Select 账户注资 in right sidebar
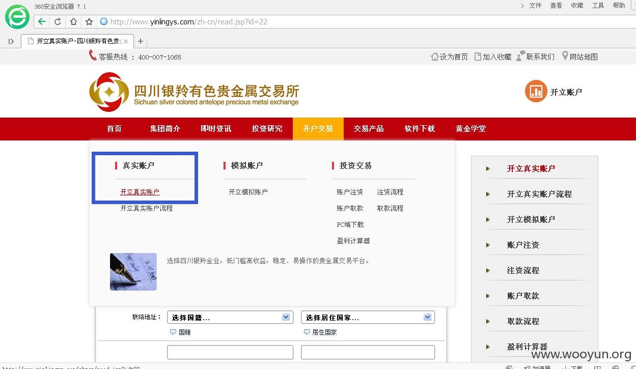The height and width of the screenshot is (369, 636). point(523,245)
